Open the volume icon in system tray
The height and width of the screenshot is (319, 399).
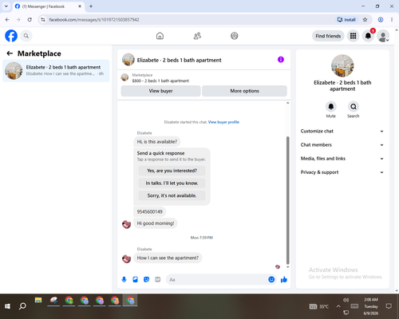[x=346, y=300]
